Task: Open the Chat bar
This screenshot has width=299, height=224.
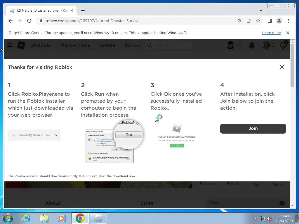Action: click(247, 203)
